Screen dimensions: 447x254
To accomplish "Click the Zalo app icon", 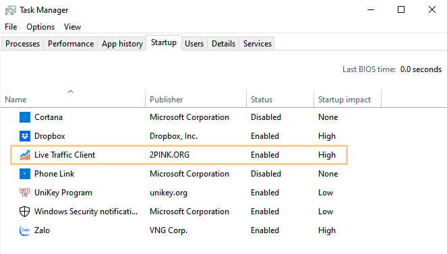I will point(25,230).
